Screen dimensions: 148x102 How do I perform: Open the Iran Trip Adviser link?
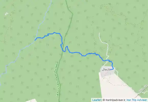(137, 100)
